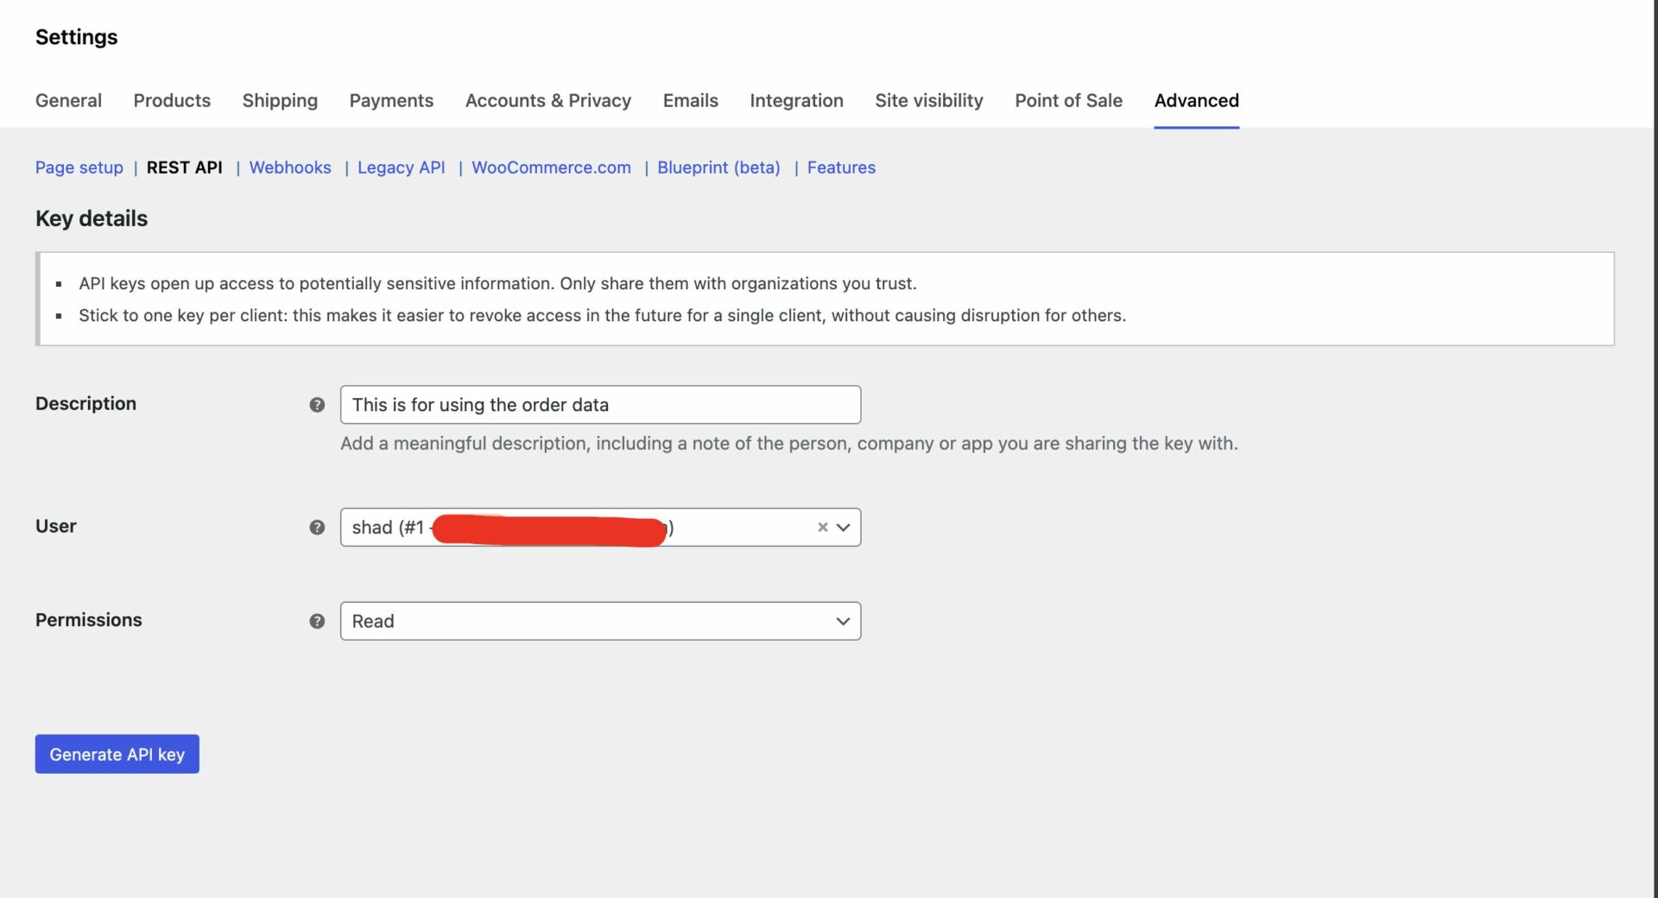This screenshot has height=898, width=1658.
Task: Go to Legacy API settings
Action: [x=401, y=168]
